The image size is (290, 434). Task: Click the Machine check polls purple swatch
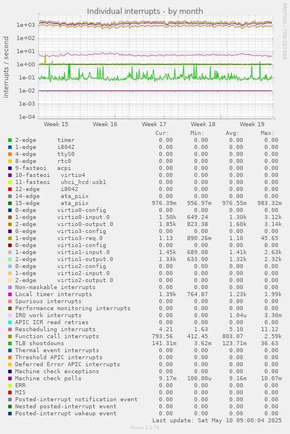10,379
